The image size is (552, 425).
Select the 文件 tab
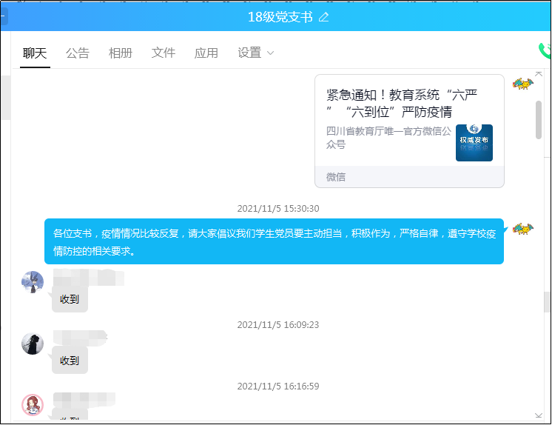[x=164, y=53]
